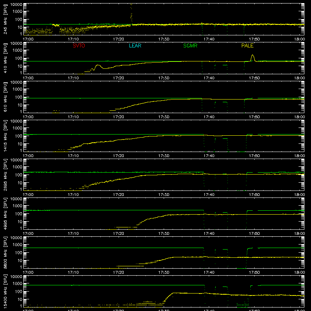Screen dimensions: 311x311
Task: Select the 4995 MHz [SFU] axis label
Action: click(x=5, y=214)
